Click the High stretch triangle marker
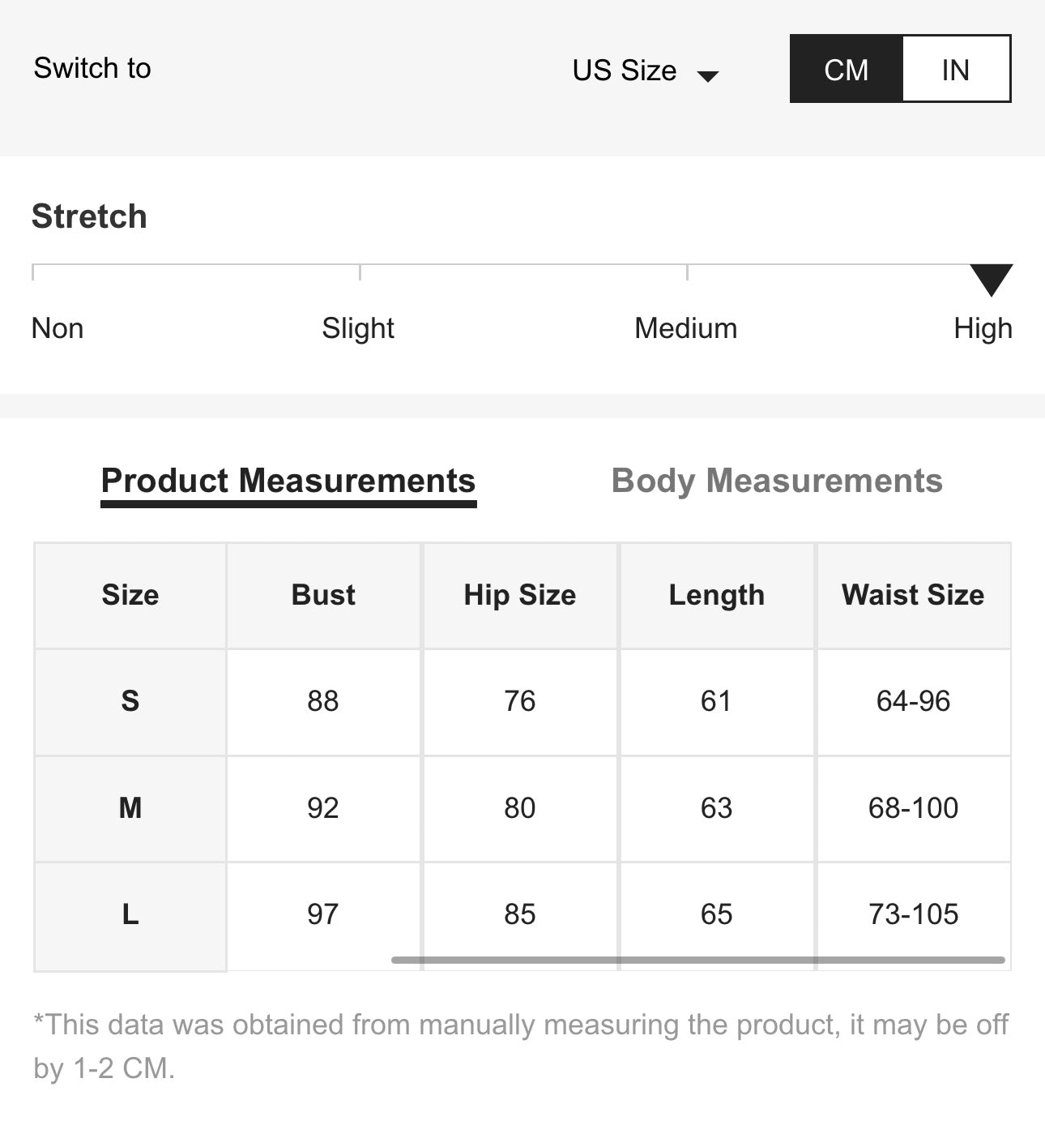 coord(991,279)
